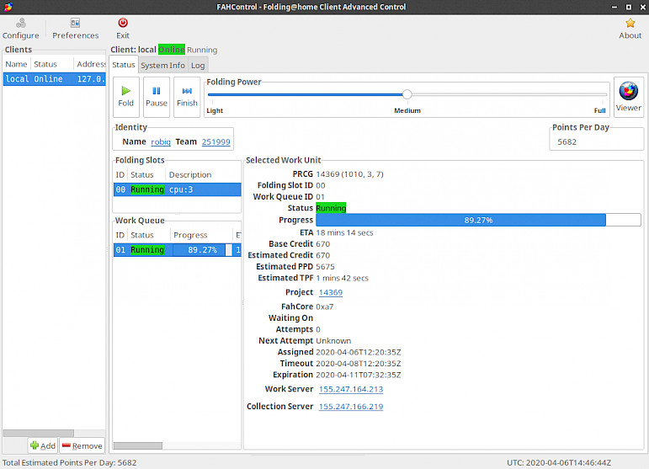
Task: Open team 251999 link
Action: tap(215, 141)
